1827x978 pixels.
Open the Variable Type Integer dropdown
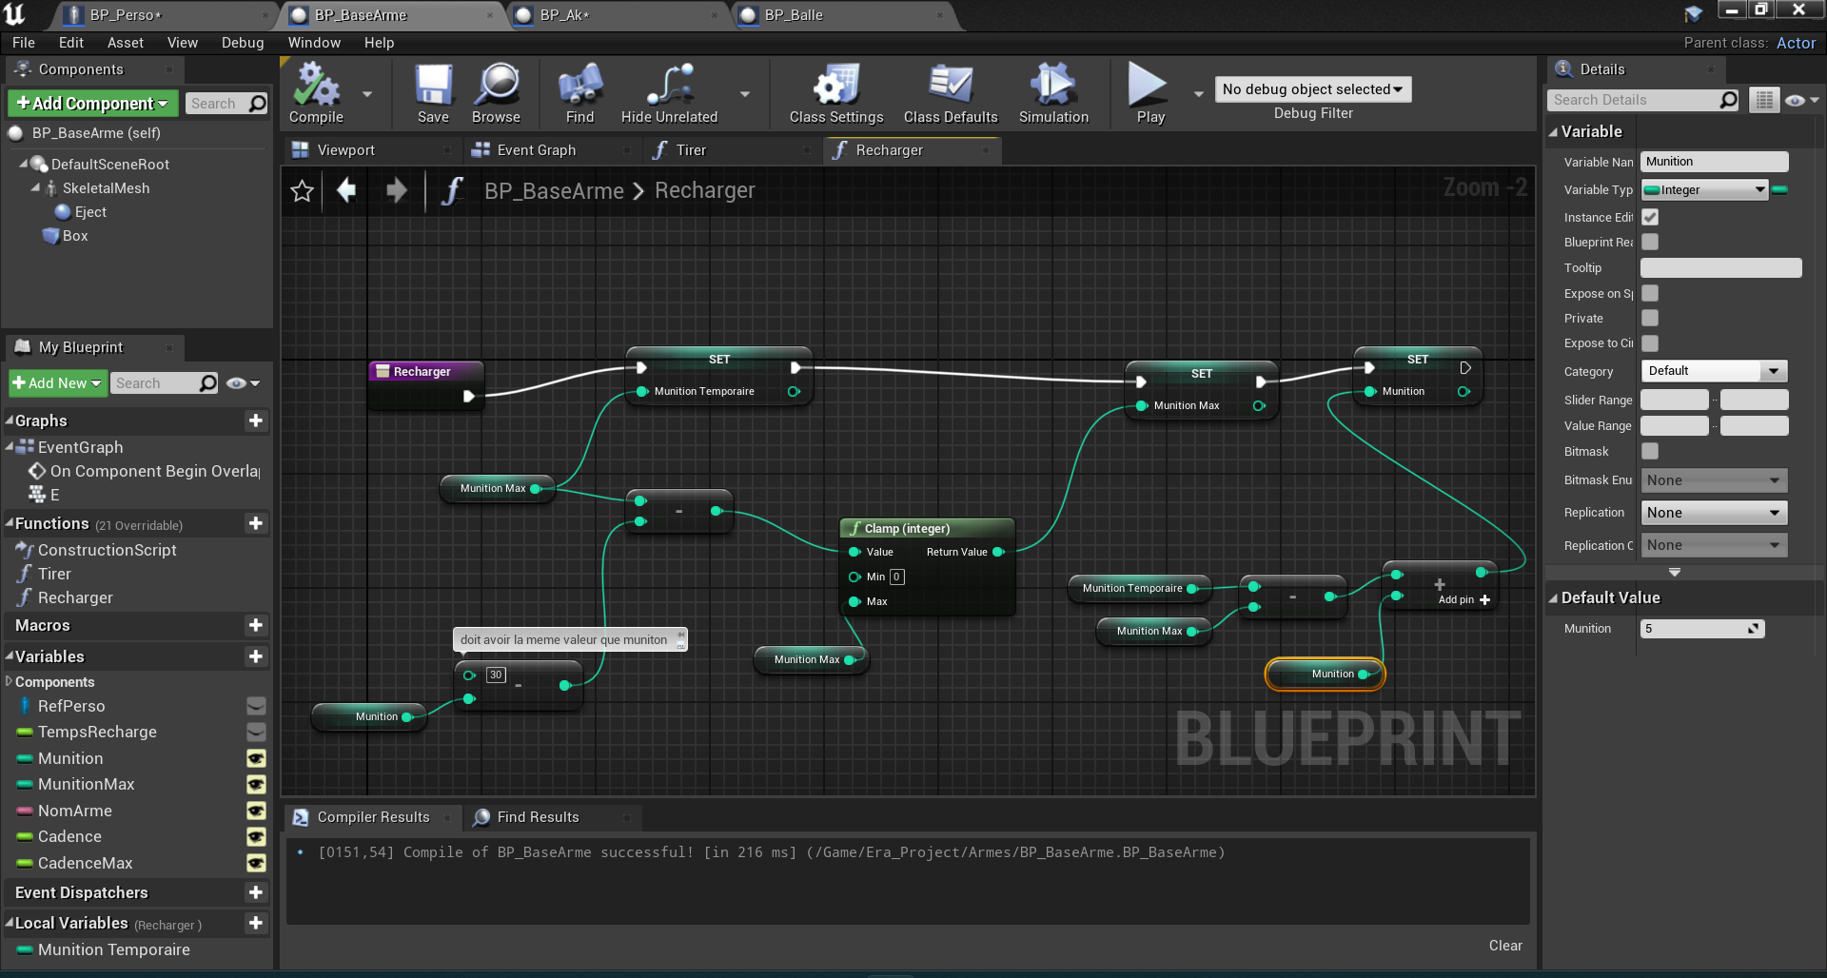point(1704,189)
